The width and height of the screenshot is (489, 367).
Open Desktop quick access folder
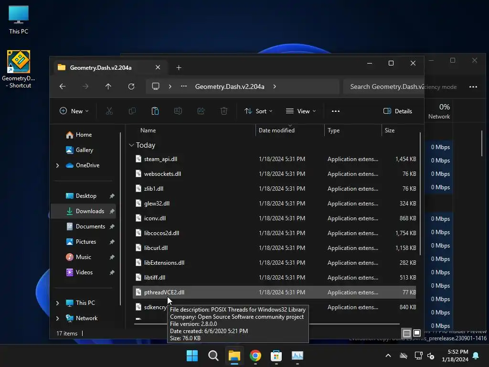tap(86, 195)
